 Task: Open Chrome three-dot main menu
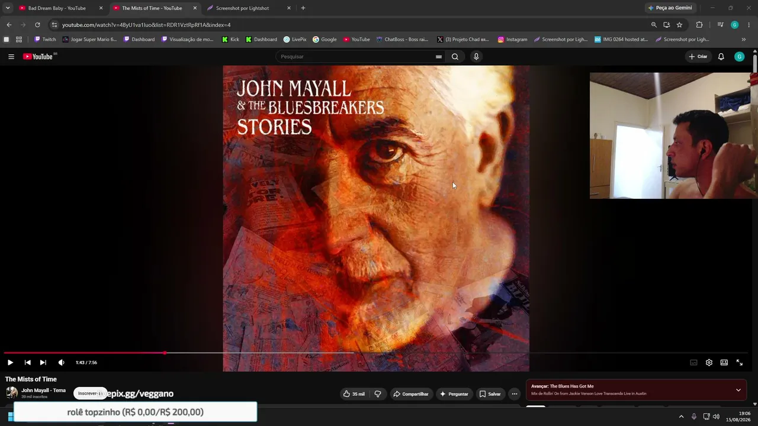point(749,25)
